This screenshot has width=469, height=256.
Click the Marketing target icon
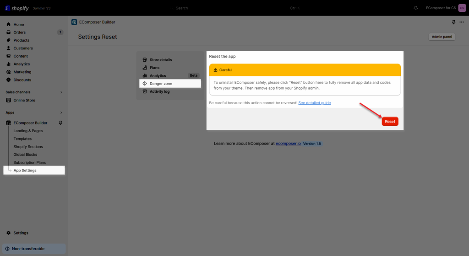(x=8, y=72)
